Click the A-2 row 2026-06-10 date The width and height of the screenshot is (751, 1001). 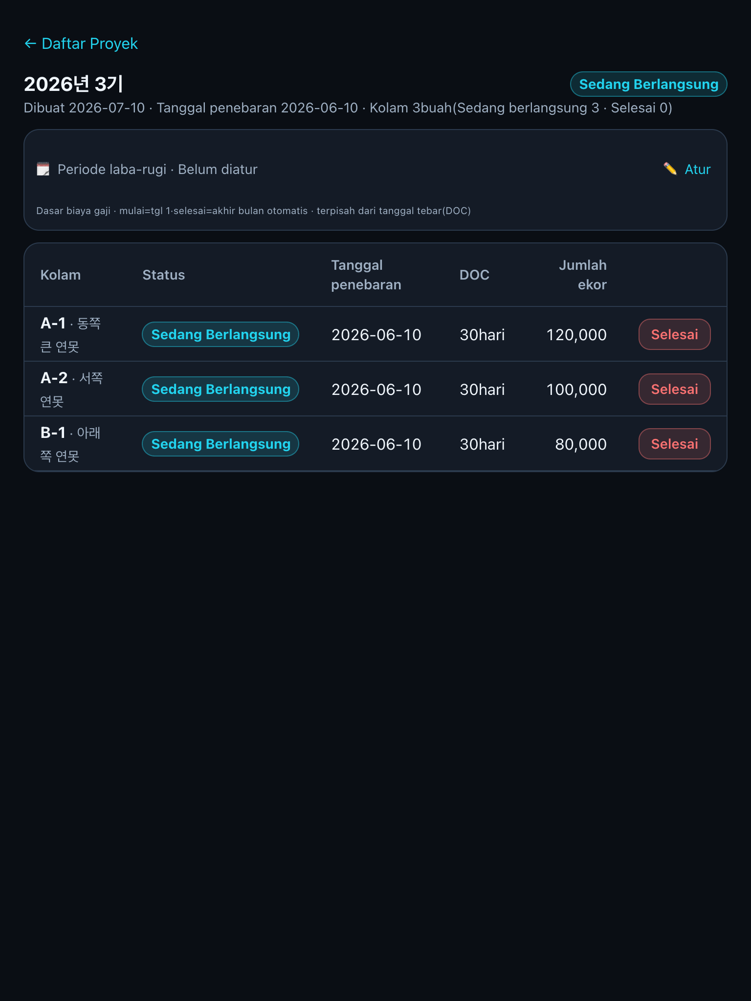376,390
